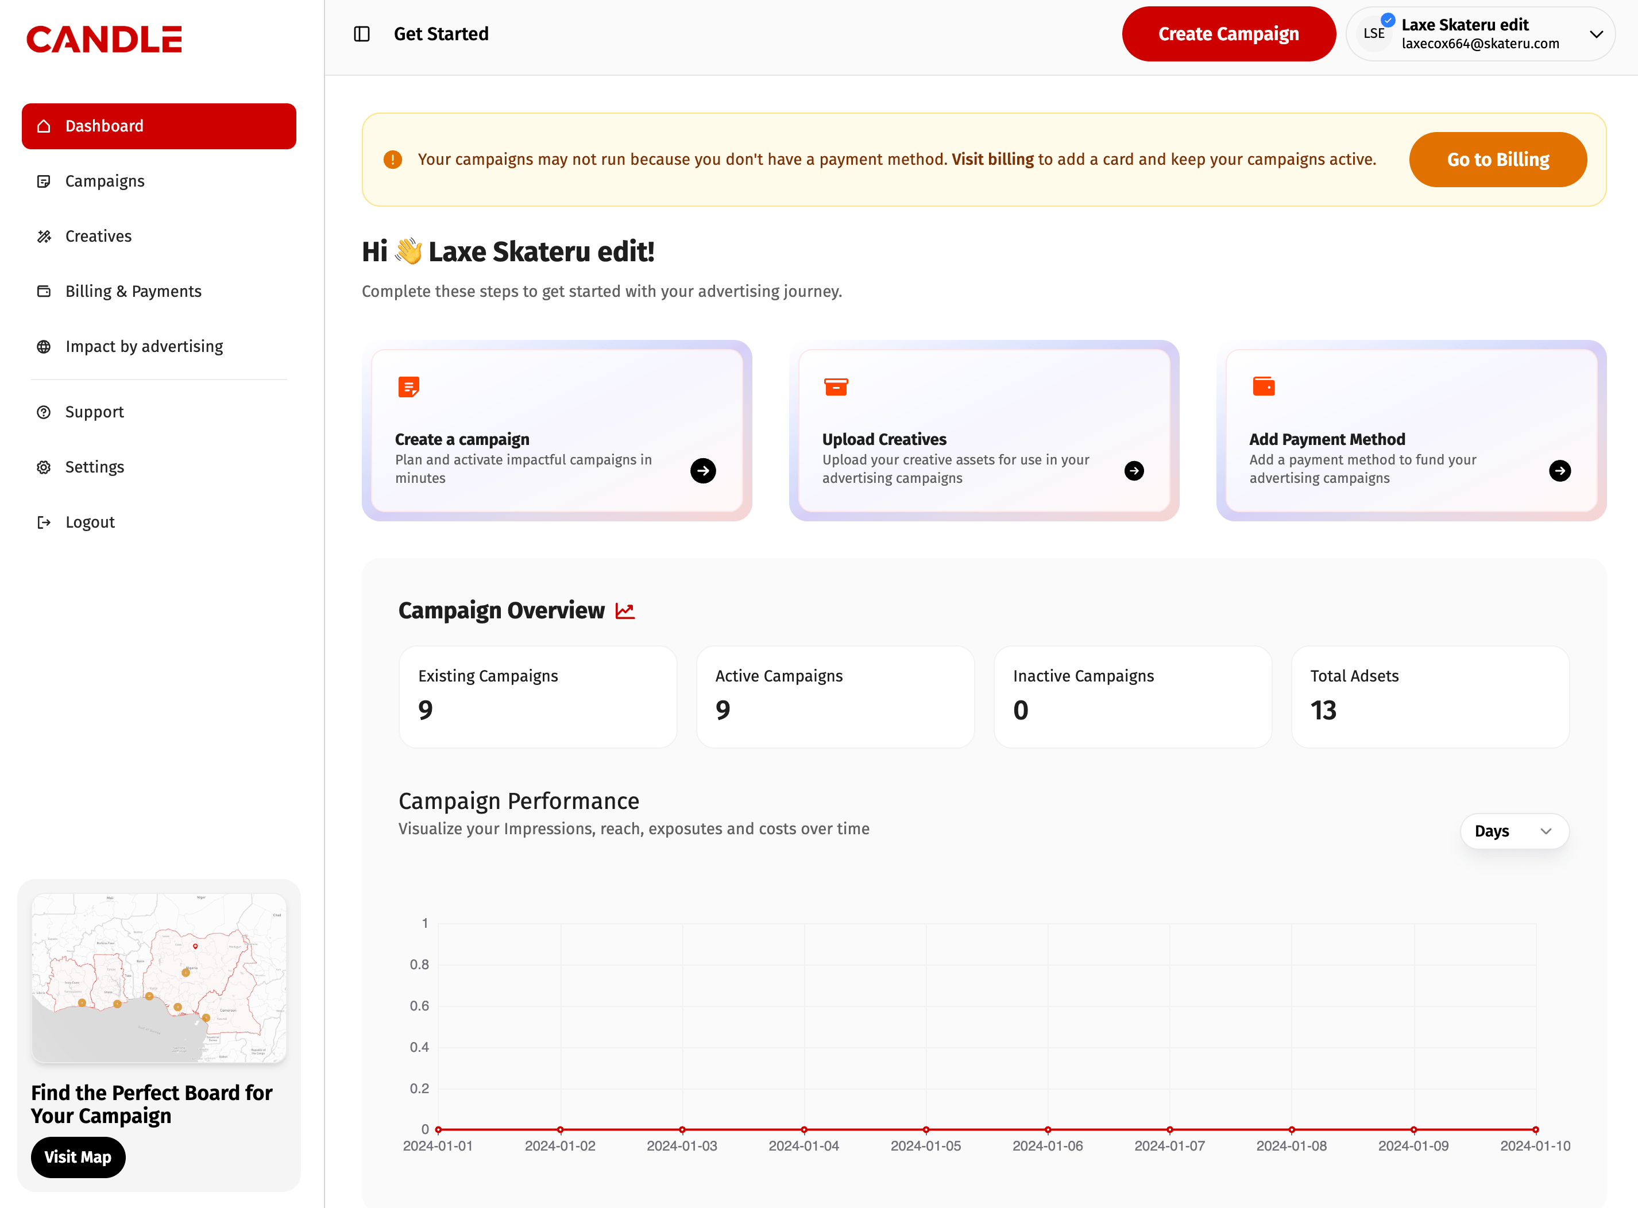
Task: Click the Add Payment Method arrow button
Action: tap(1560, 470)
